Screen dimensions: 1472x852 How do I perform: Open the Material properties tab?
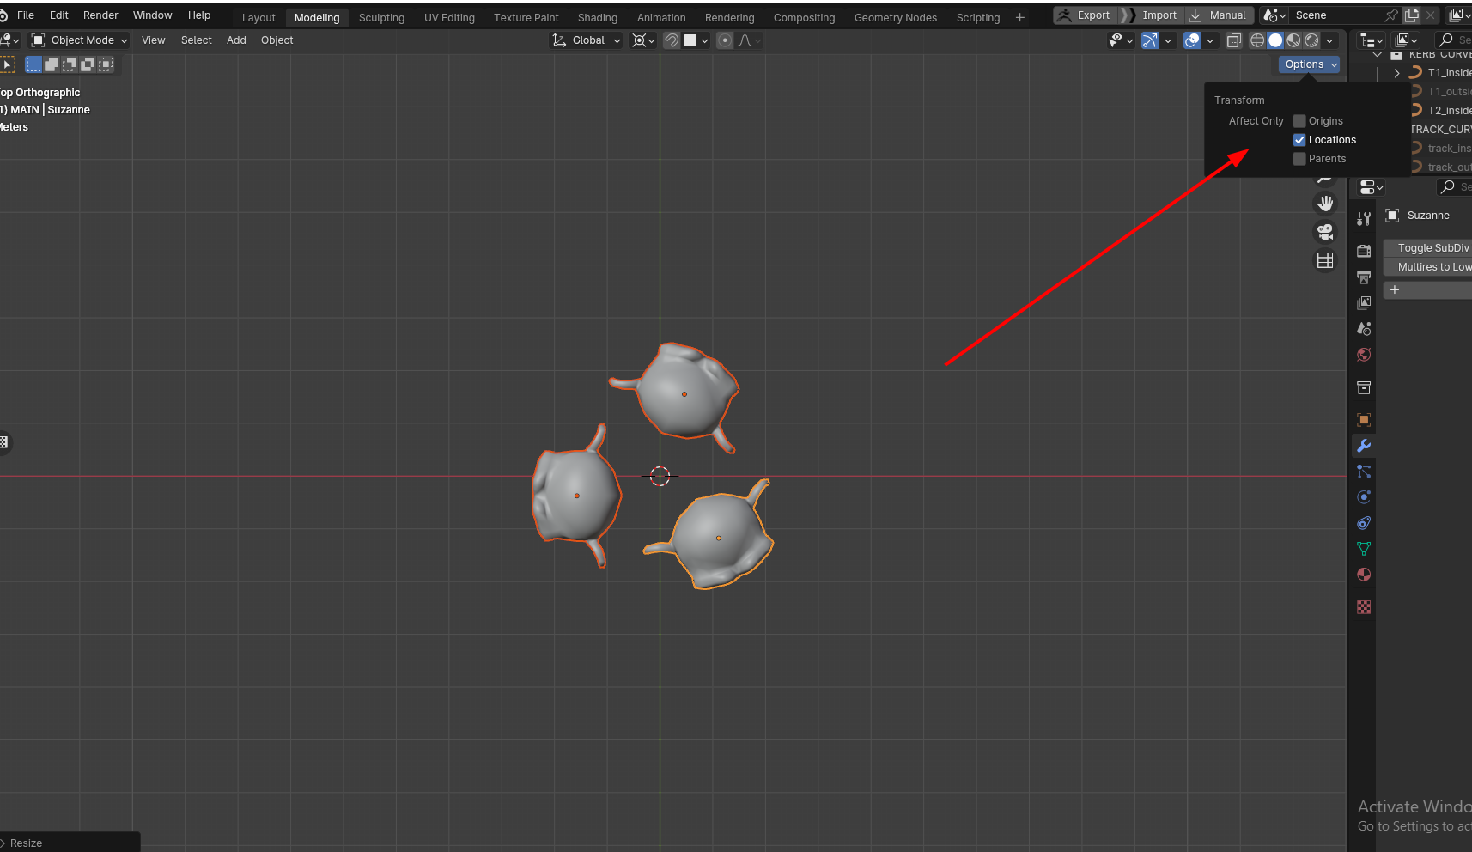1364,575
